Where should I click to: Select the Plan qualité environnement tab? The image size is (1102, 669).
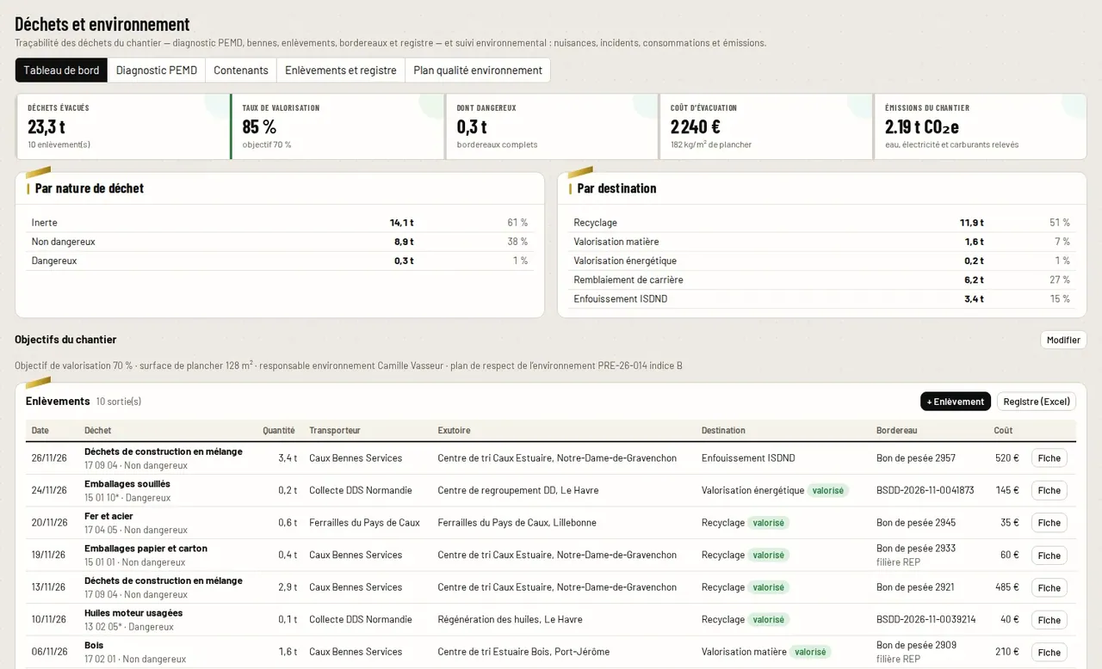(478, 71)
